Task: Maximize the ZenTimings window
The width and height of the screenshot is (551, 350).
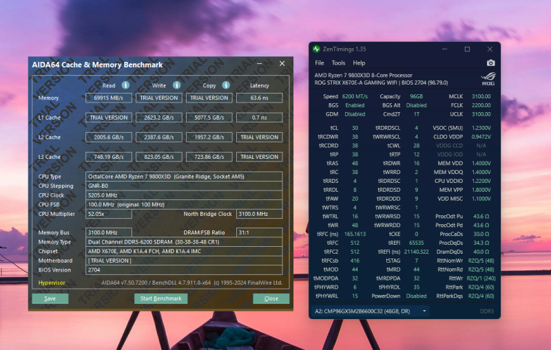Action: [467, 49]
